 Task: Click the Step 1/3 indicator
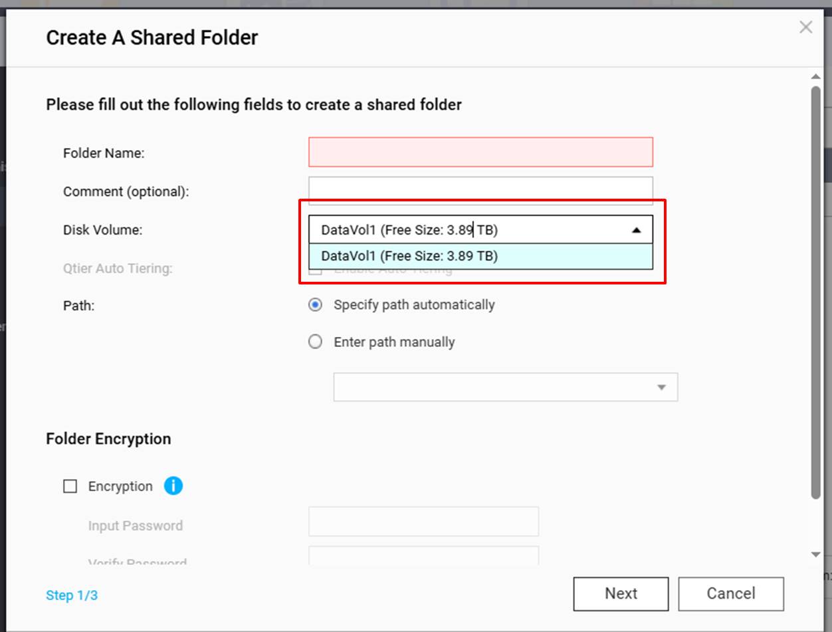tap(72, 595)
